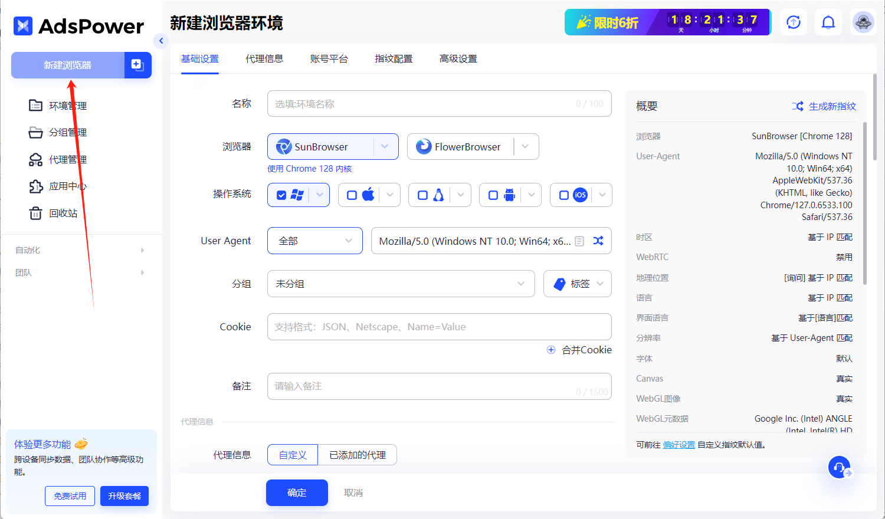Screen dimensions: 885x519
Task: Shuffle to a random User Agent string
Action: click(x=598, y=241)
